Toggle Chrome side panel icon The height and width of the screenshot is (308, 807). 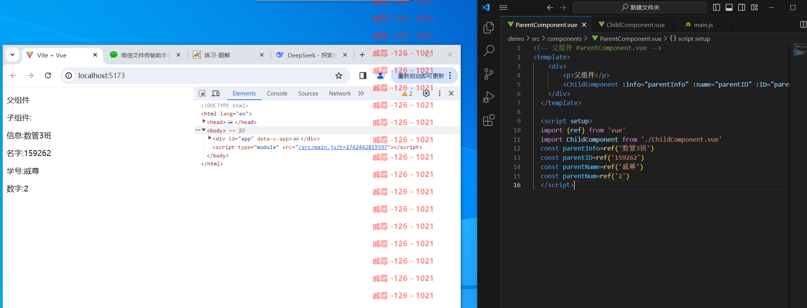pyautogui.click(x=362, y=75)
